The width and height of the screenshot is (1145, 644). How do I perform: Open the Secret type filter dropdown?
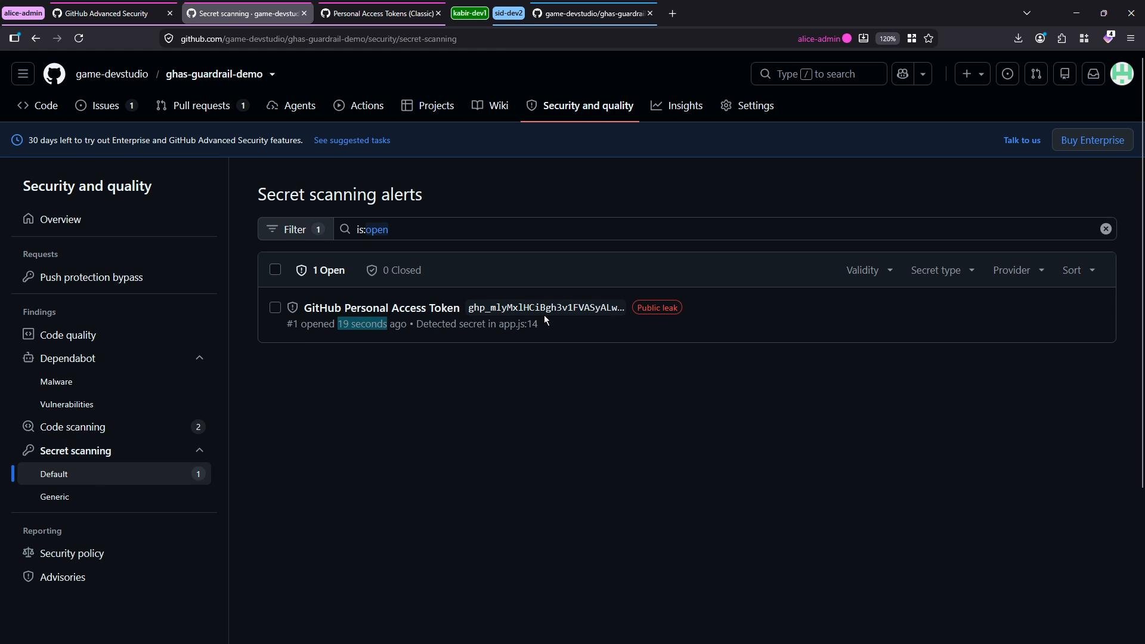coord(942,270)
